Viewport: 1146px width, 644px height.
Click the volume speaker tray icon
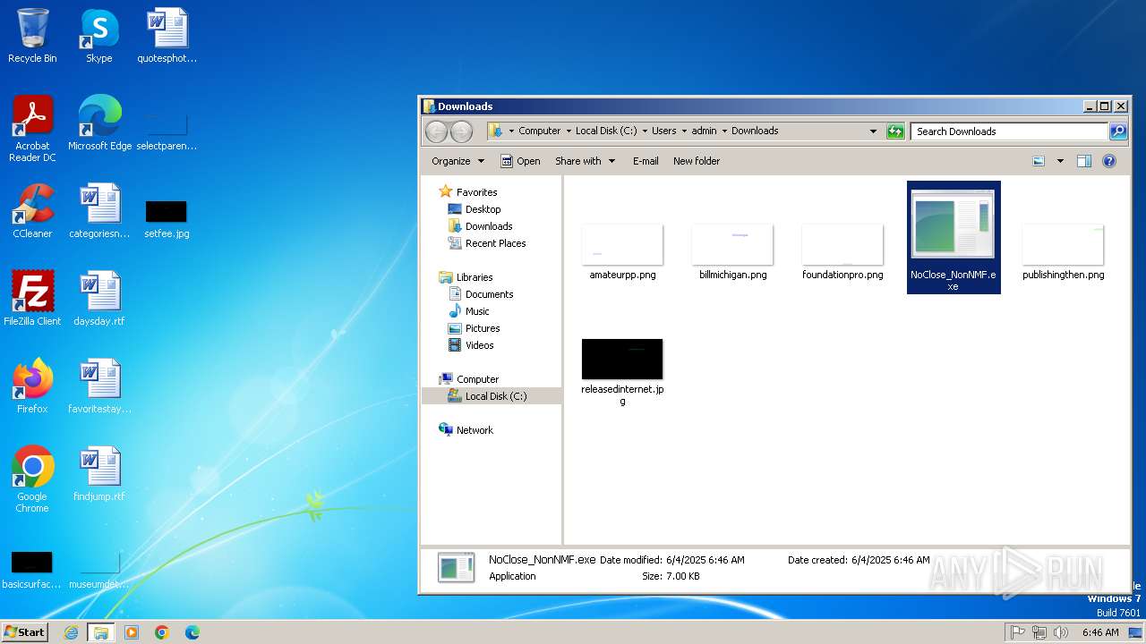coord(1061,632)
